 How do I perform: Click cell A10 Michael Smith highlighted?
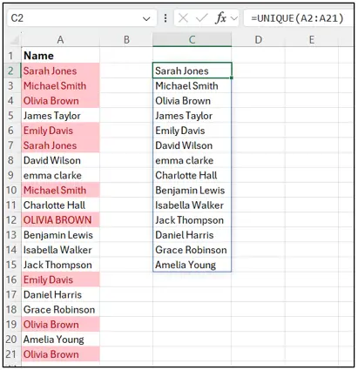pos(60,190)
